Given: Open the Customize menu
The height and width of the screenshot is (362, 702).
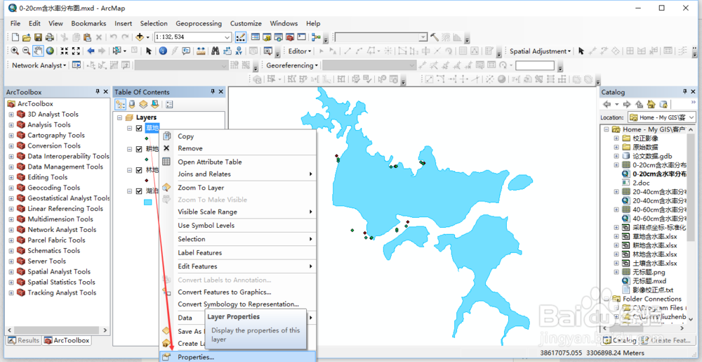Looking at the screenshot, I should click(246, 23).
